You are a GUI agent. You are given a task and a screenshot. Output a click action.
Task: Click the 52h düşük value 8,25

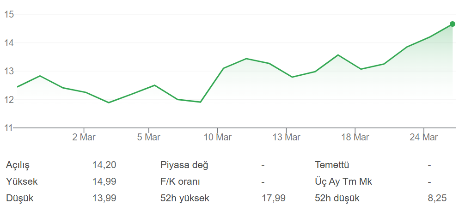437,198
